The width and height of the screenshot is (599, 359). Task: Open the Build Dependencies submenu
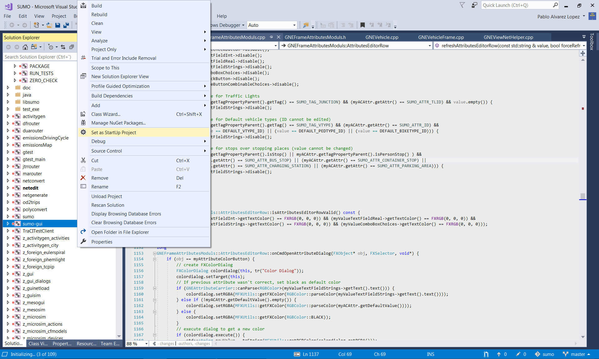144,96
